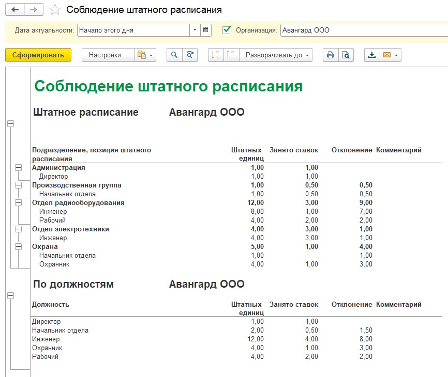Click the Авангард ООО organization field
The image size is (448, 377).
pyautogui.click(x=364, y=30)
